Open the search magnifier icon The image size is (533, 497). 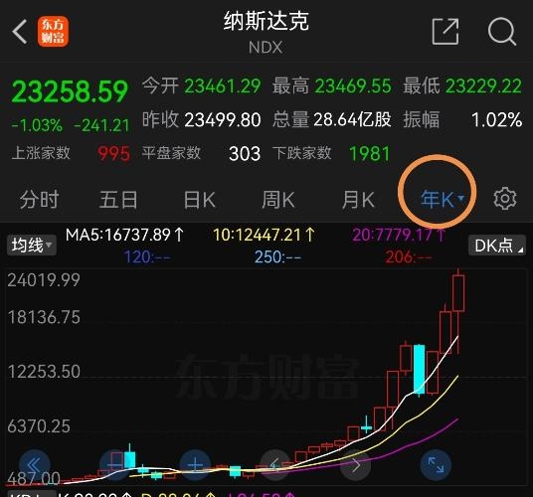pos(502,32)
